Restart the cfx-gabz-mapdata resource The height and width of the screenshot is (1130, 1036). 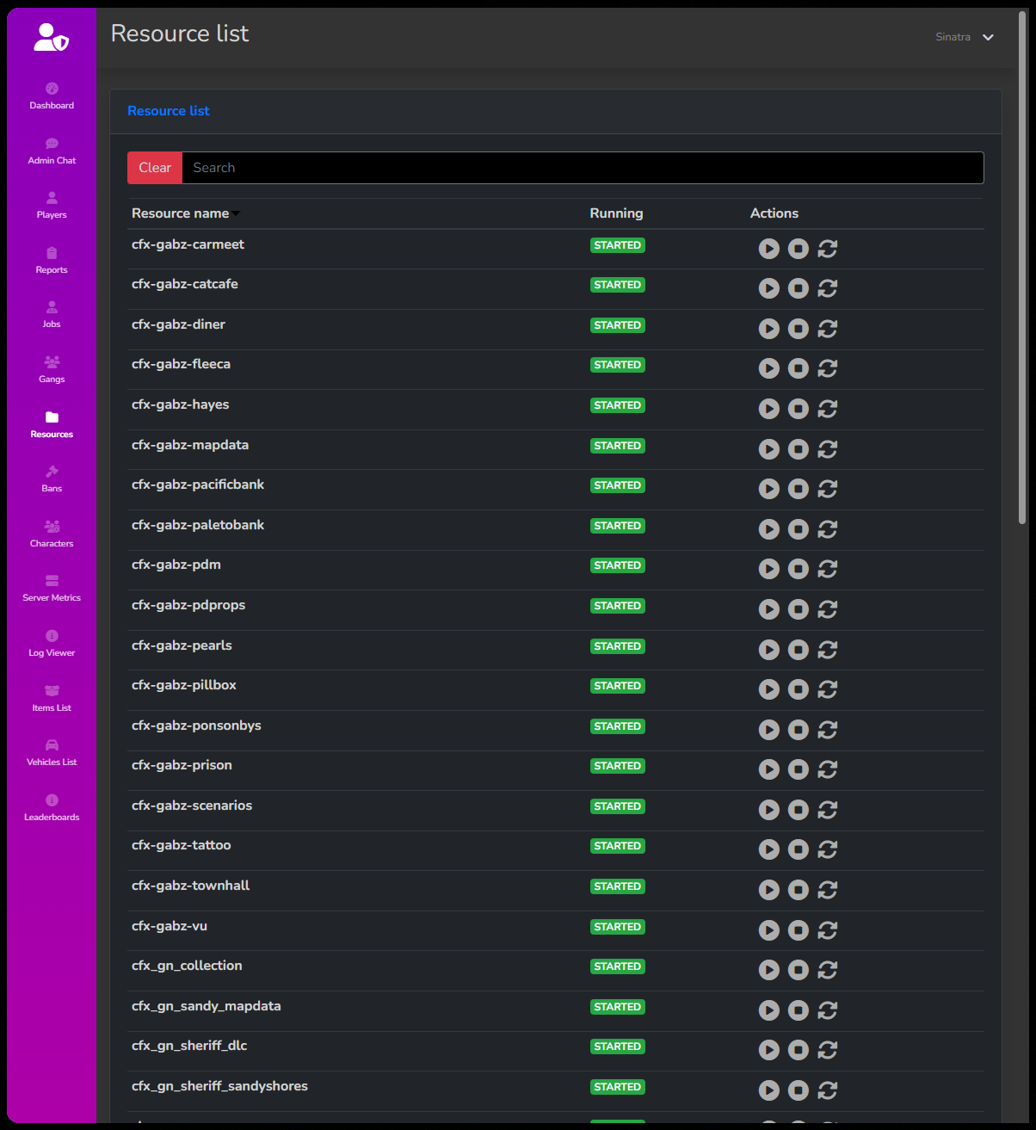pos(828,449)
